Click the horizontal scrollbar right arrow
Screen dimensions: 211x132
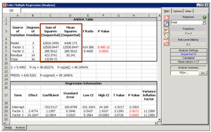[x=156, y=123]
